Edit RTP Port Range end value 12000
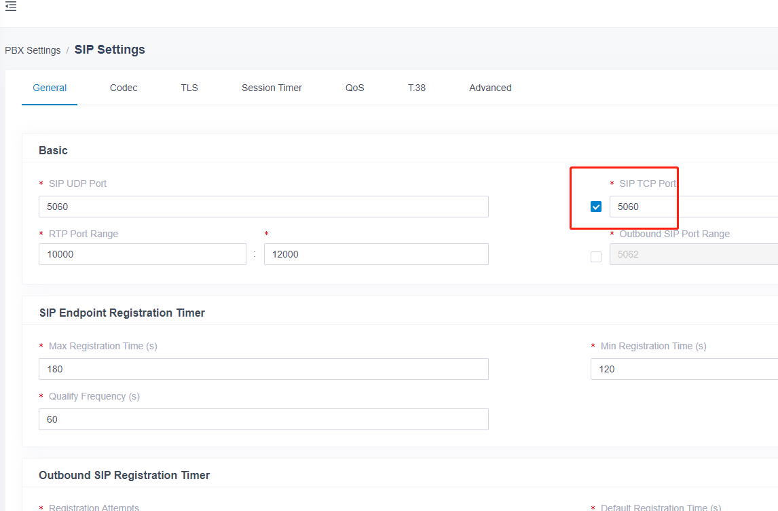The image size is (778, 511). coord(376,254)
